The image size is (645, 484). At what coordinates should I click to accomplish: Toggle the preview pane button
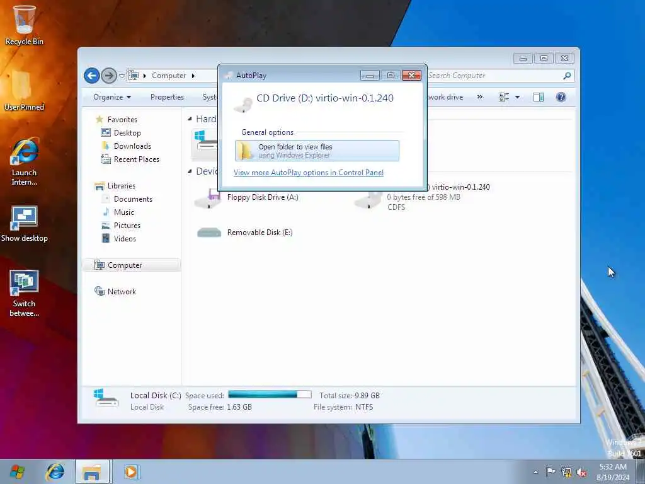(x=539, y=97)
